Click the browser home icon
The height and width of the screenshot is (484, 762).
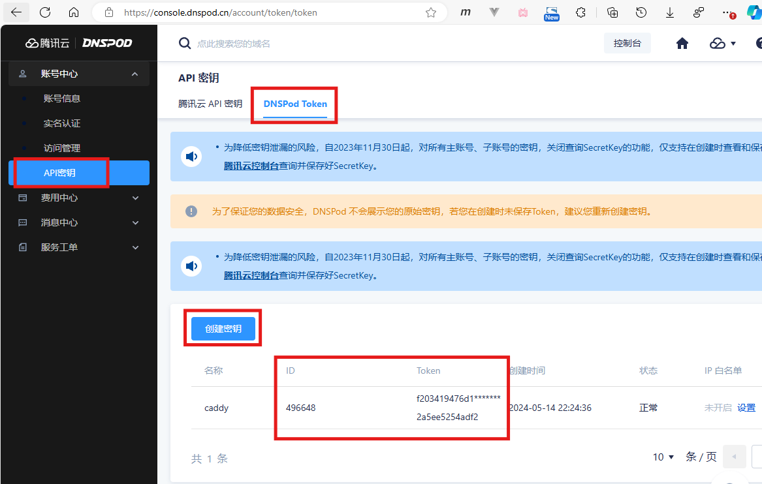[74, 12]
